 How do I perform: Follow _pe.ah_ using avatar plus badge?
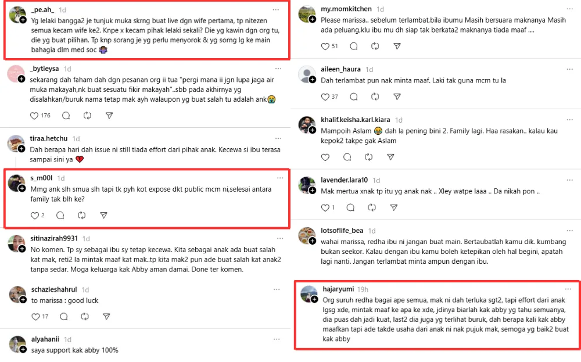point(23,20)
